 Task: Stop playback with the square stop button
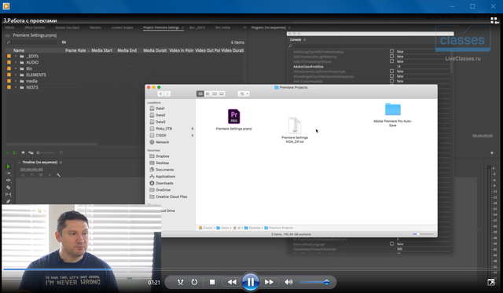[x=212, y=282]
